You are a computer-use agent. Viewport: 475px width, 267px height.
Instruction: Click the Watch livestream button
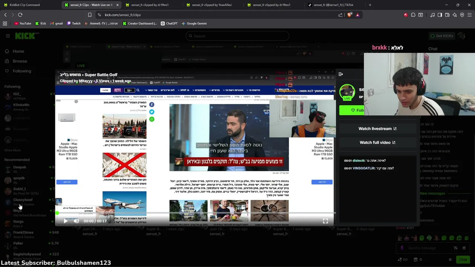click(x=377, y=129)
